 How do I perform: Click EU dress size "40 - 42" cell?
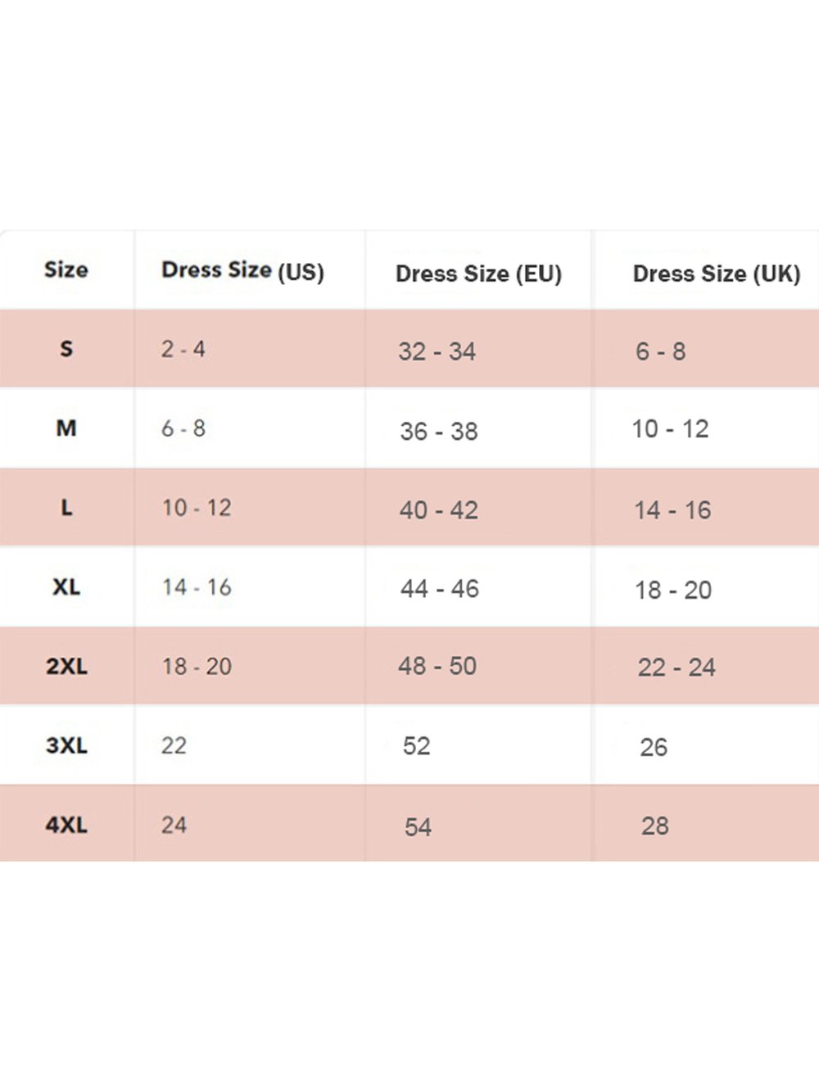point(438,510)
